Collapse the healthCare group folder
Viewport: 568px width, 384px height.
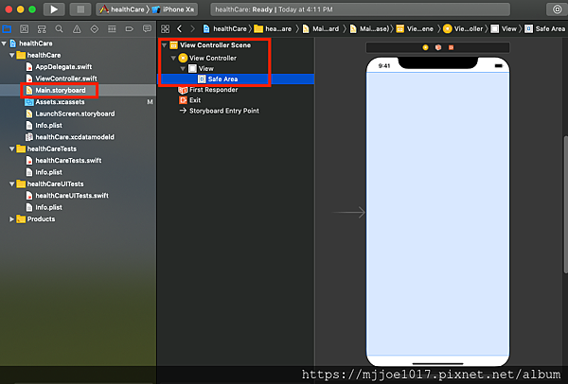pos(12,56)
